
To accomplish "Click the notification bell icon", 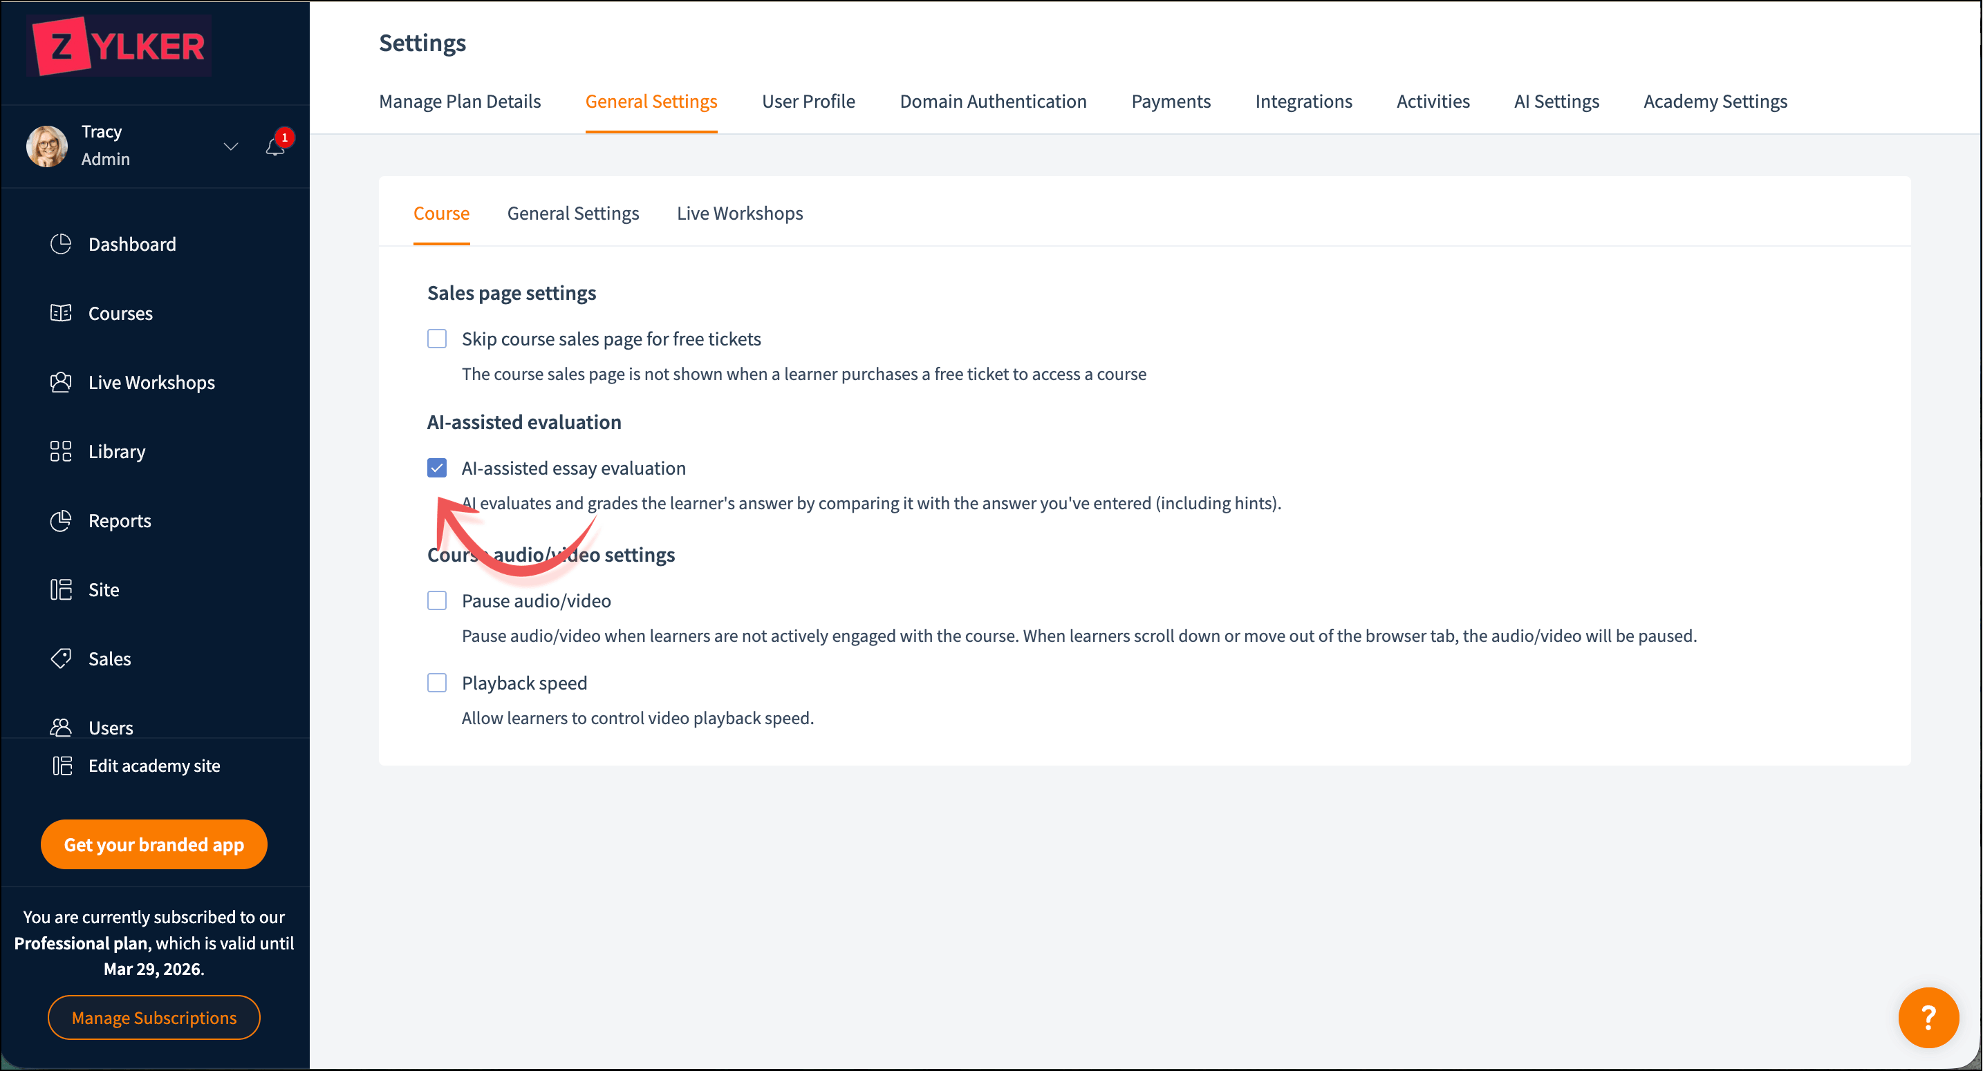I will [x=274, y=147].
